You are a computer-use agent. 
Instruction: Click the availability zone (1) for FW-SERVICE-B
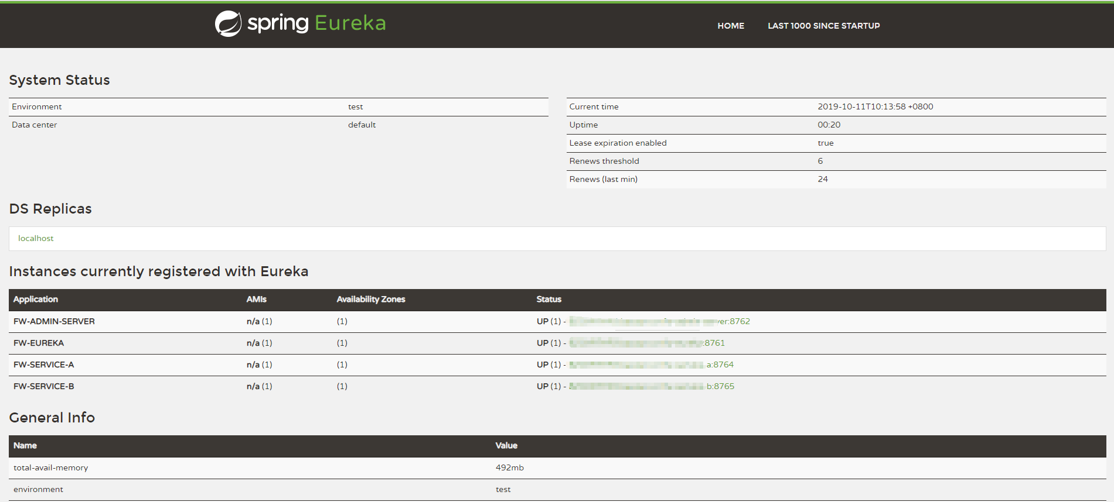pyautogui.click(x=342, y=386)
